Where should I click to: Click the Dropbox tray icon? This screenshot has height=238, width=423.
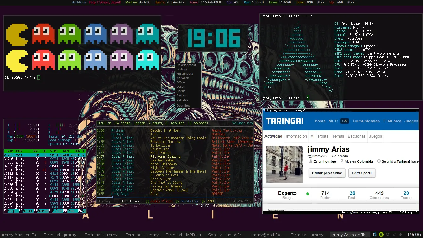click(387, 235)
